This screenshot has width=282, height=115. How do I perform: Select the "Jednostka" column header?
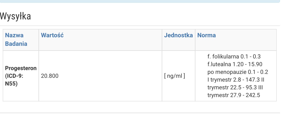(x=178, y=35)
